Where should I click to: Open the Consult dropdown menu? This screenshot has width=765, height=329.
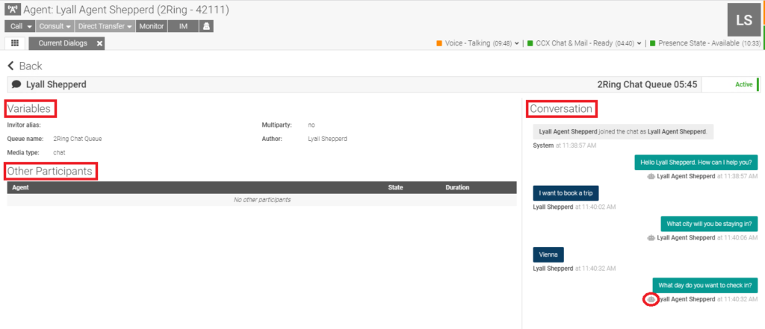tap(55, 26)
